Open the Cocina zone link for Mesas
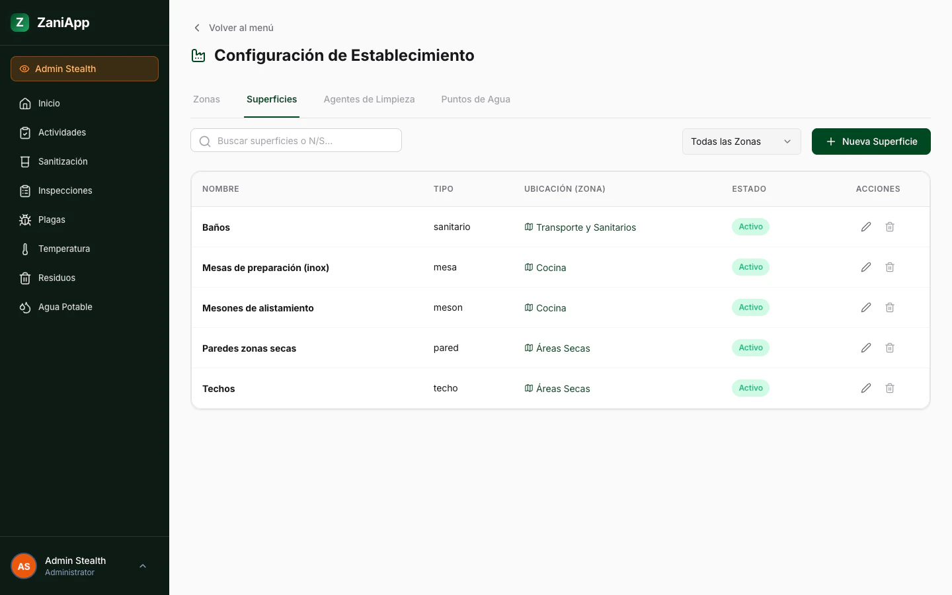This screenshot has width=952, height=595. 550,267
